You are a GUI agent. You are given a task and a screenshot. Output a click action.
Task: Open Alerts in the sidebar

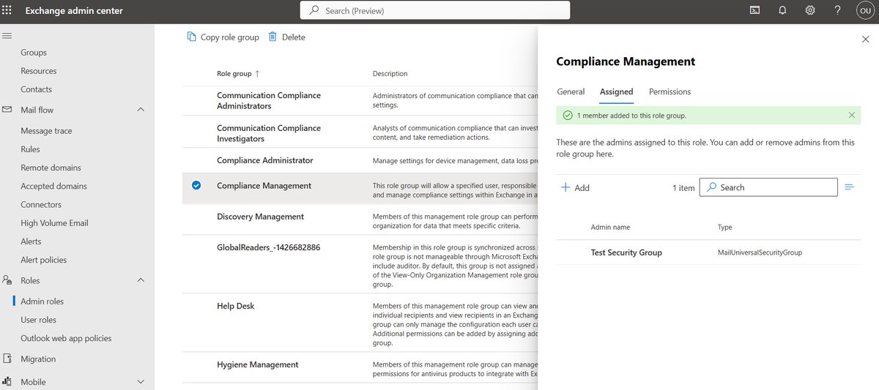pos(31,241)
